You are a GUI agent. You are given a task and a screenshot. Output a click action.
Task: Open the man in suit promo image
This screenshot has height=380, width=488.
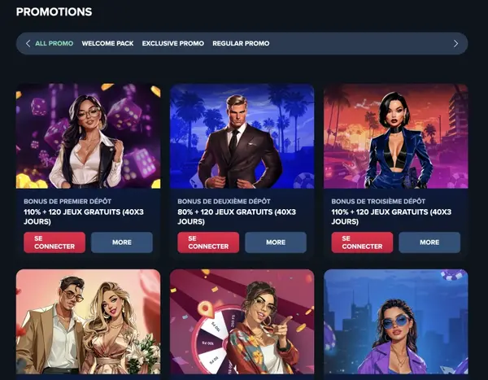coord(242,136)
